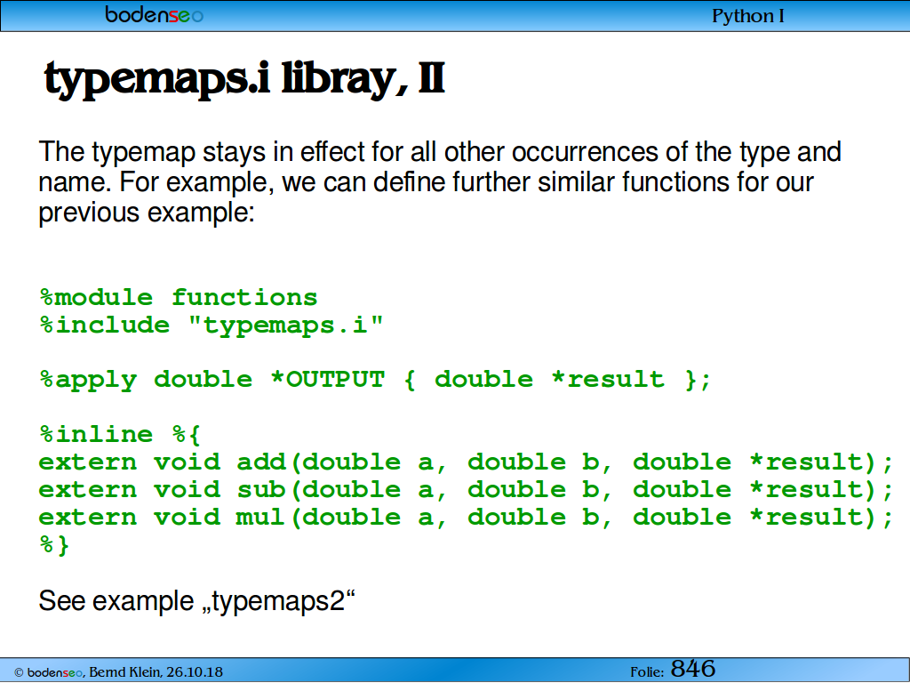910x683 pixels.
Task: Click the '%apply double *OUTPUT' code line
Action: pyautogui.click(x=375, y=380)
